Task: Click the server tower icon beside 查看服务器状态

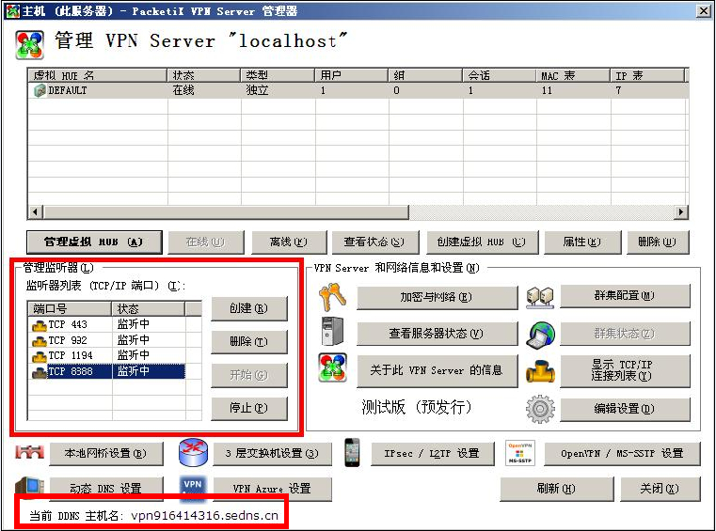Action: (332, 332)
